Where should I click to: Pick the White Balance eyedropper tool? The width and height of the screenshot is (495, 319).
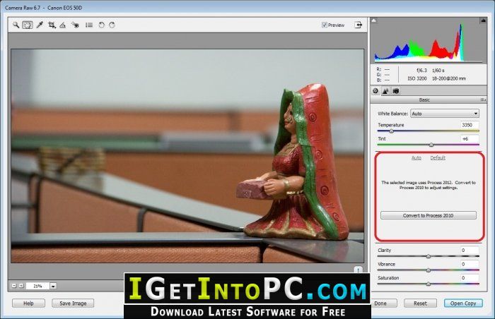point(40,25)
